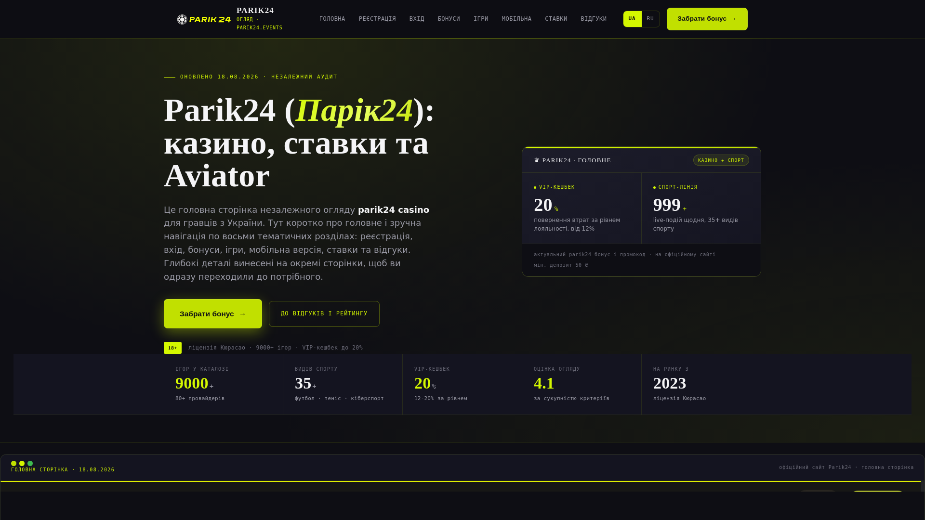Open the ІГРИ menu item
Viewport: 925px width, 520px height.
click(x=480, y=19)
